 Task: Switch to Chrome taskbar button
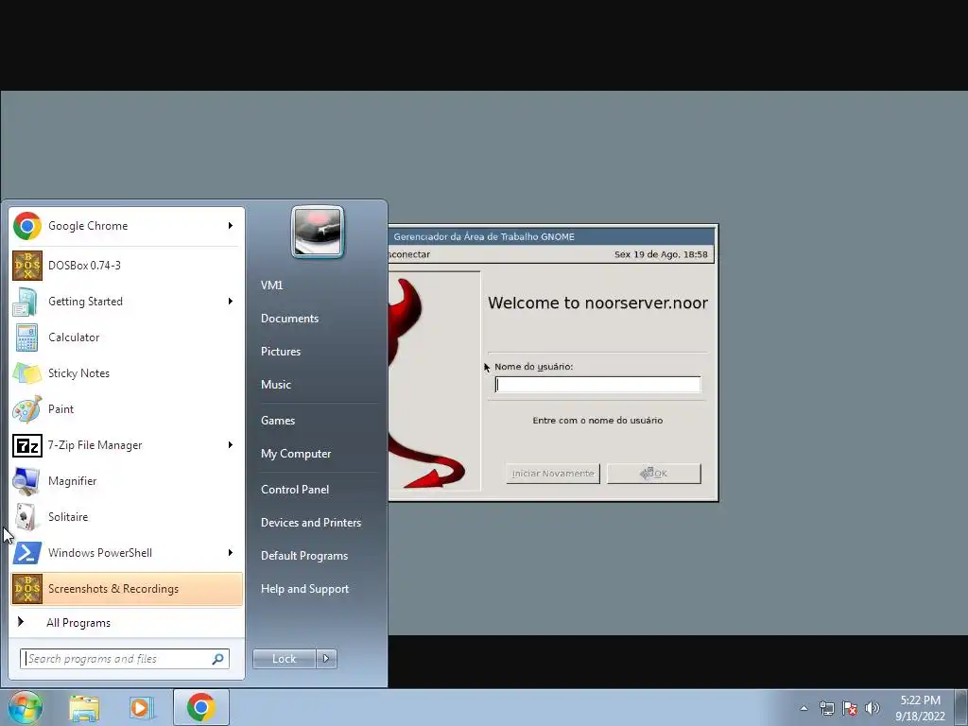click(201, 707)
